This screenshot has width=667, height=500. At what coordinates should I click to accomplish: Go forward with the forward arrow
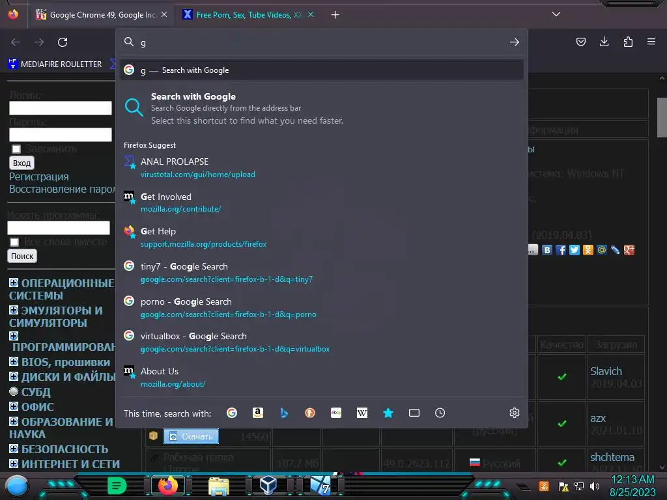pos(39,42)
